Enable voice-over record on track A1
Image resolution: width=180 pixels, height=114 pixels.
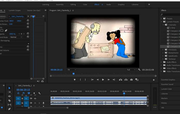(43, 103)
